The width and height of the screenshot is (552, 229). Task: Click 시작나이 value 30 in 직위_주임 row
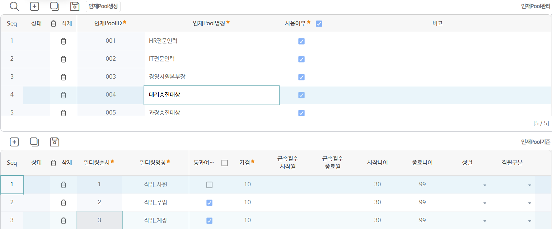[x=377, y=202]
